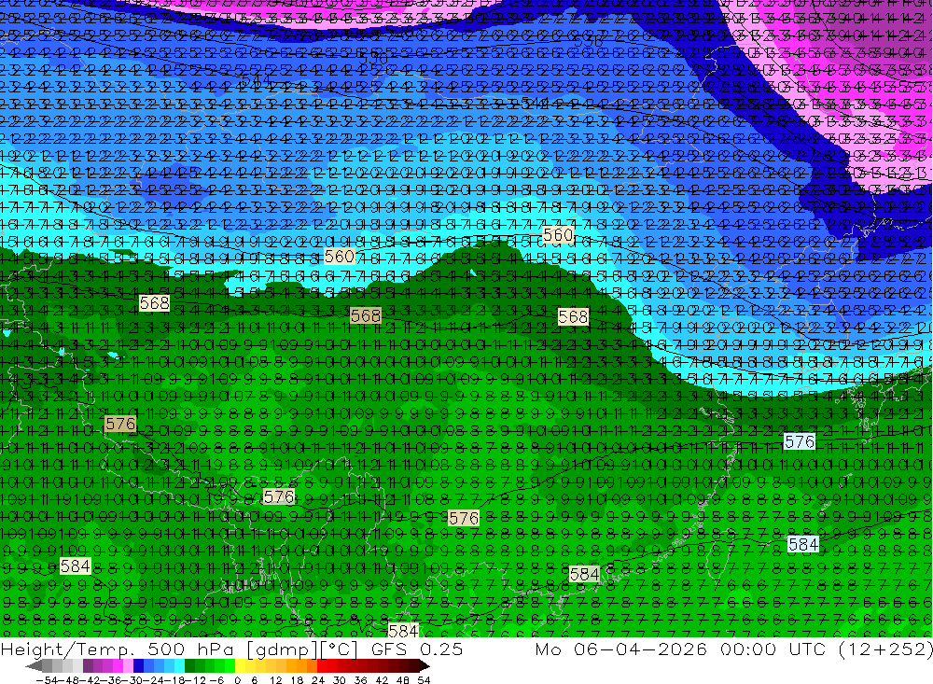The height and width of the screenshot is (684, 933).
Task: Click the '(12+252)' forecast hour text
Action: tap(885, 649)
